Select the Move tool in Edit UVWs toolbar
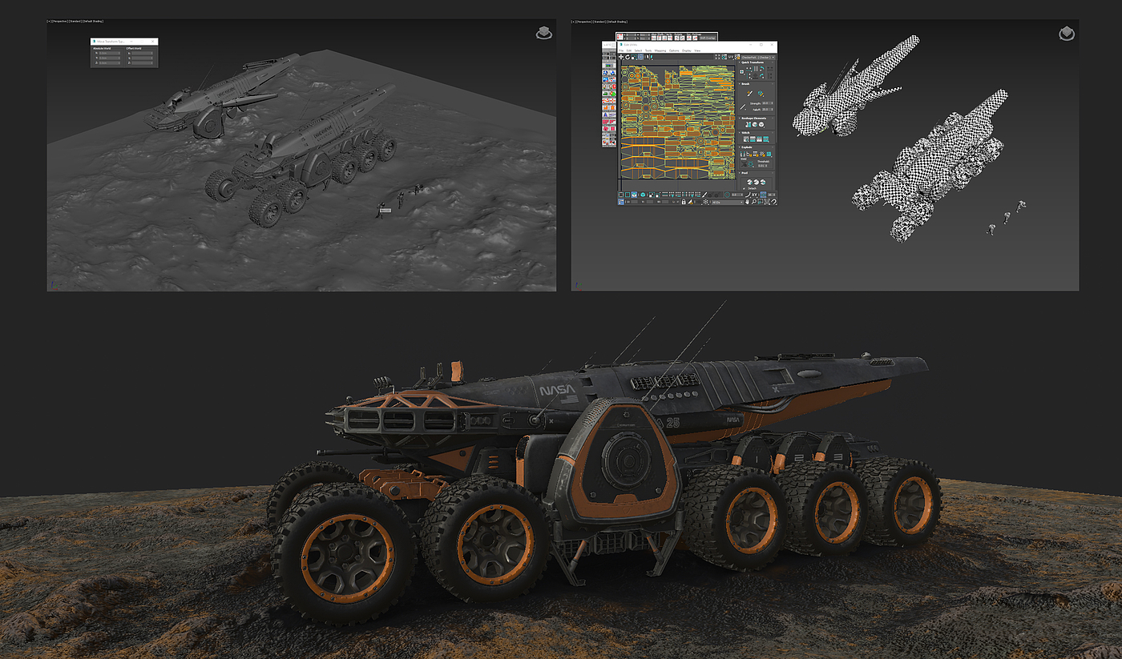Screen dimensions: 1122x659 [621, 57]
